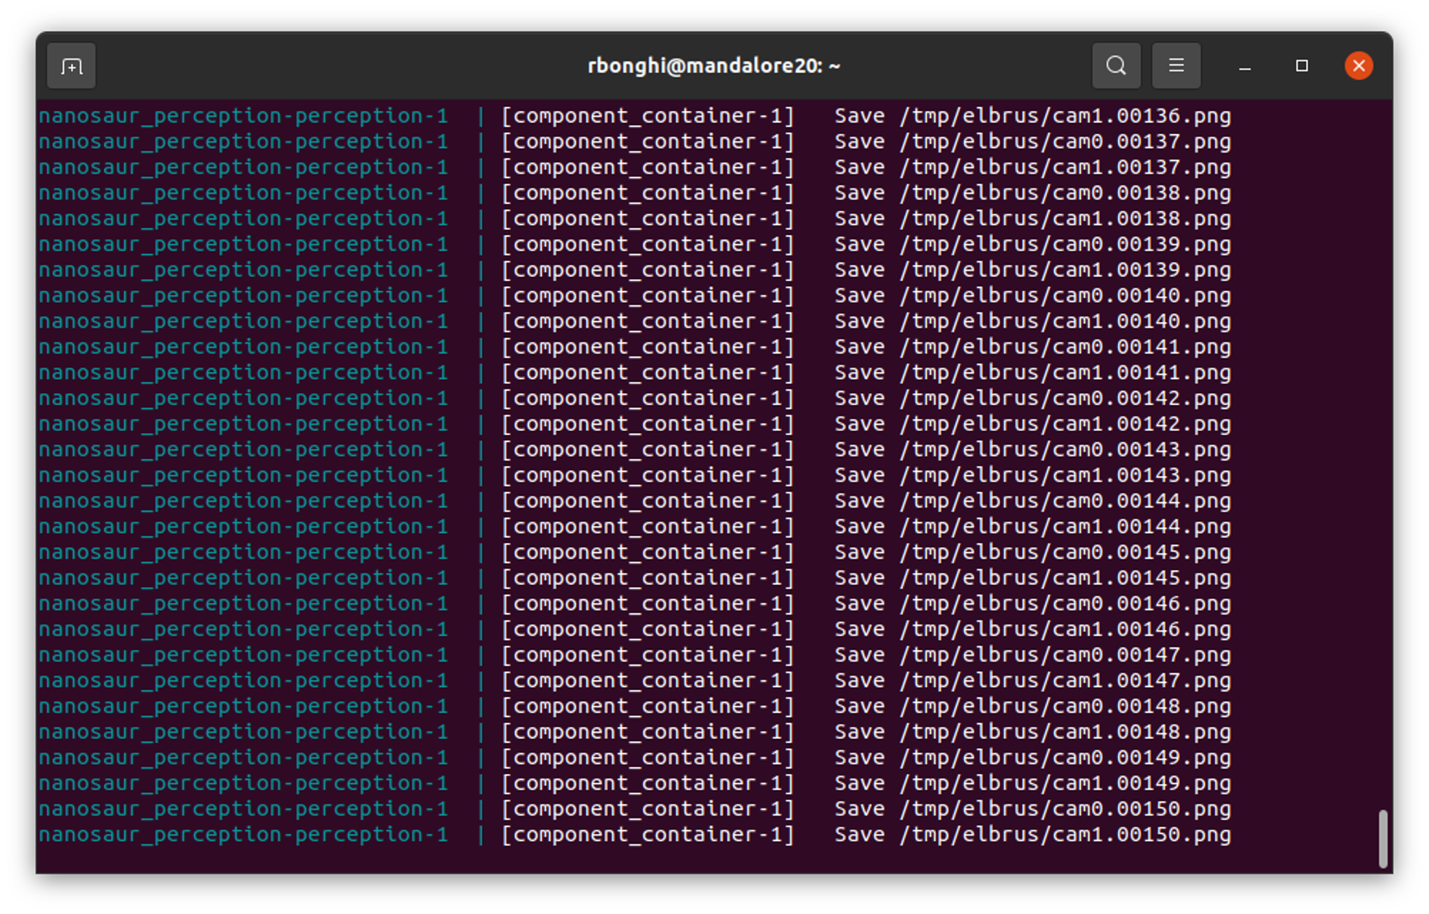The image size is (1429, 914).
Task: Click nanosaur_perception-perception-1 on the cam1.00150 line
Action: (243, 835)
